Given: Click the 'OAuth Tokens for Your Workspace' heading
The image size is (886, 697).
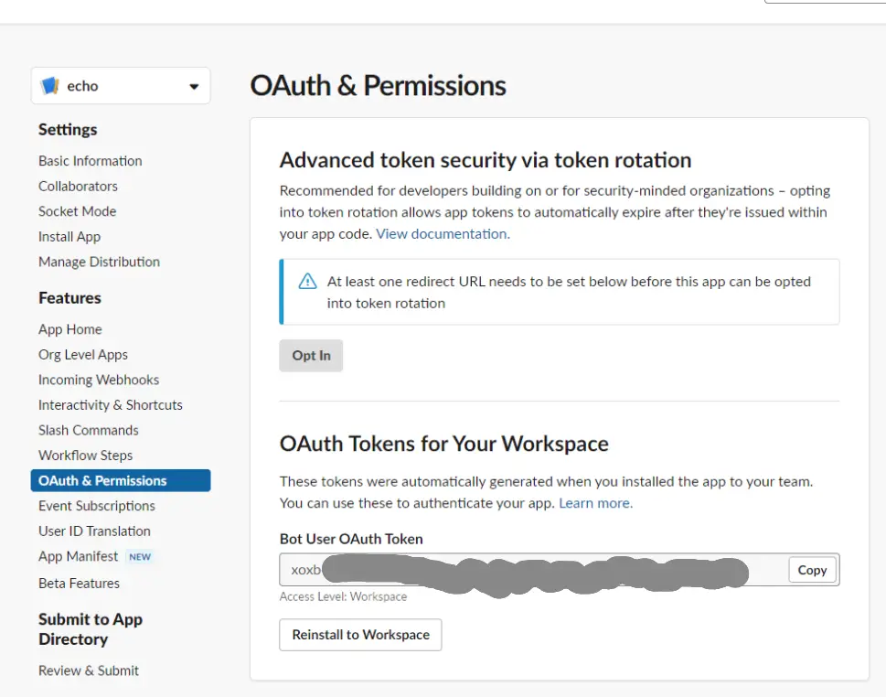Looking at the screenshot, I should 444,444.
